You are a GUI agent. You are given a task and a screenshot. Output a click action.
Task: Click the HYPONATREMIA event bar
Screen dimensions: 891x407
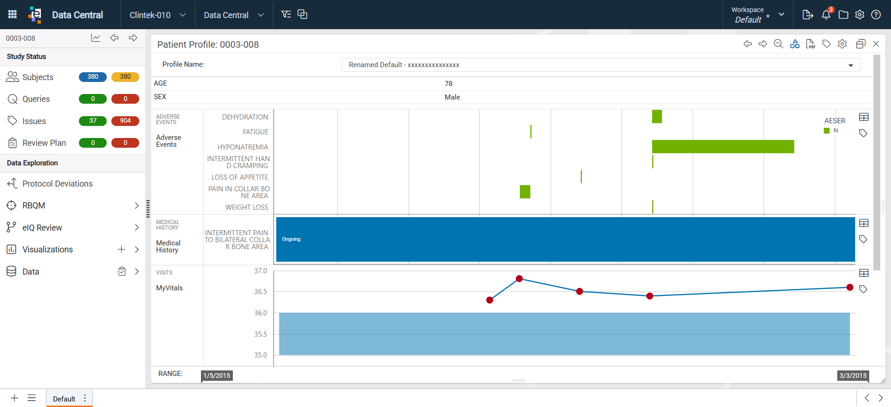point(723,147)
